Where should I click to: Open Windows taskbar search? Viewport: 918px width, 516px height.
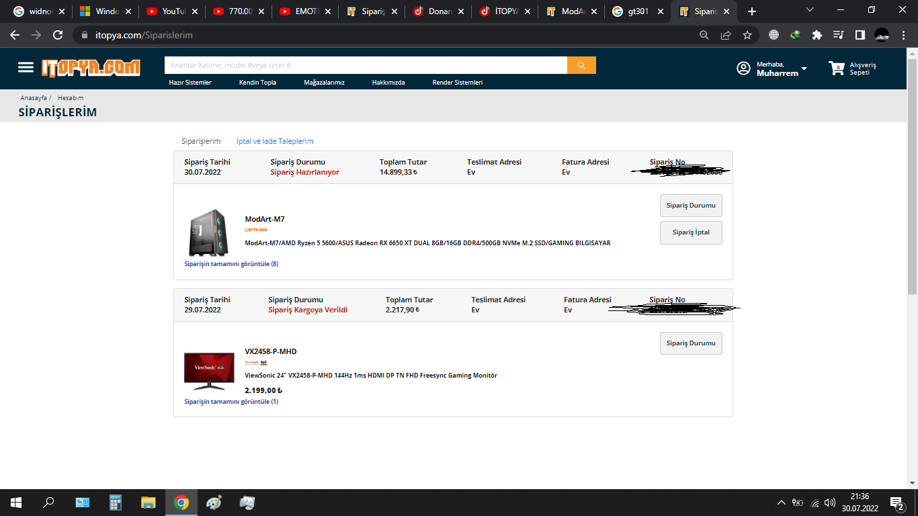[x=48, y=503]
